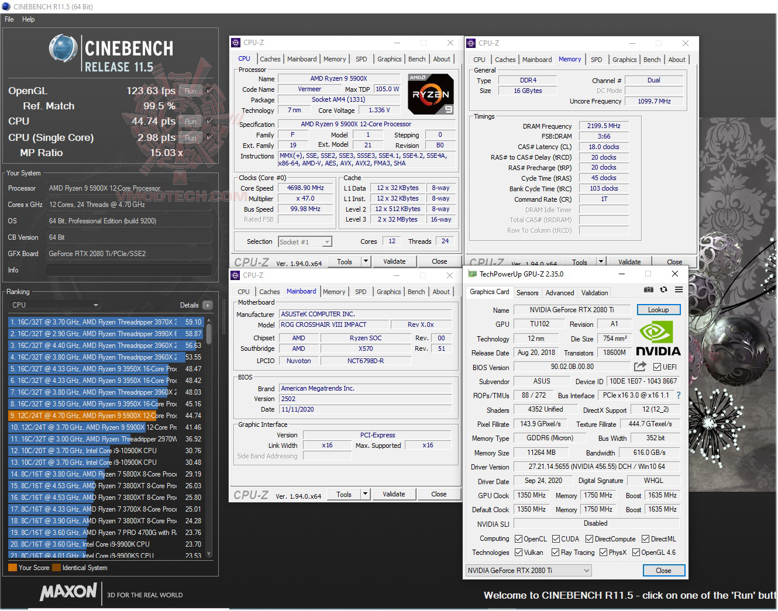The image size is (778, 611).
Task: Open the Help menu in Cinebench
Action: tap(29, 19)
